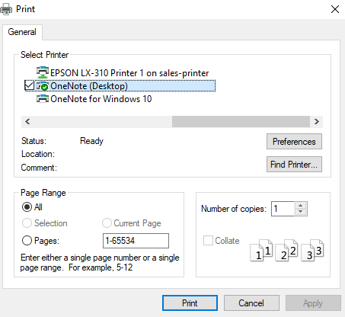The width and height of the screenshot is (345, 317).
Task: Click the Find Printer... button
Action: (294, 165)
